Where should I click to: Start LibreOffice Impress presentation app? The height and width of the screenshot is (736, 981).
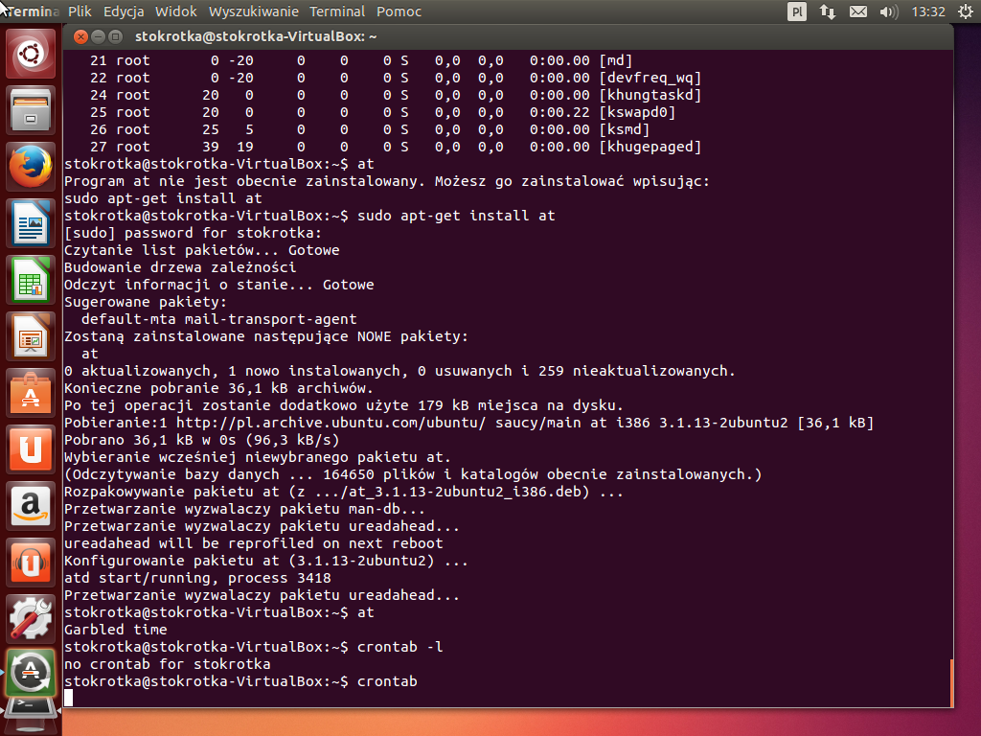click(32, 337)
